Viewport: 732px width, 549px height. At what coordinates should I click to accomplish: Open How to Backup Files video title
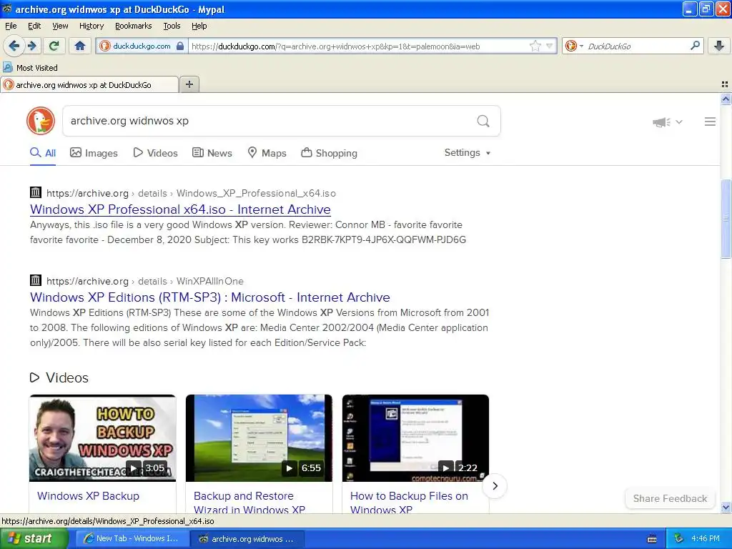409,503
